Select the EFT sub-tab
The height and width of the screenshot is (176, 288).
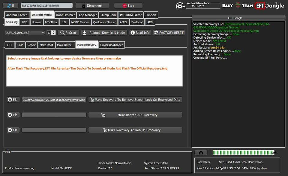click(10, 45)
